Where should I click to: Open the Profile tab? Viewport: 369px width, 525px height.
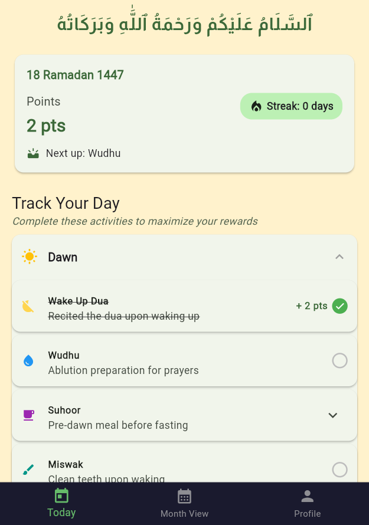coord(307,504)
